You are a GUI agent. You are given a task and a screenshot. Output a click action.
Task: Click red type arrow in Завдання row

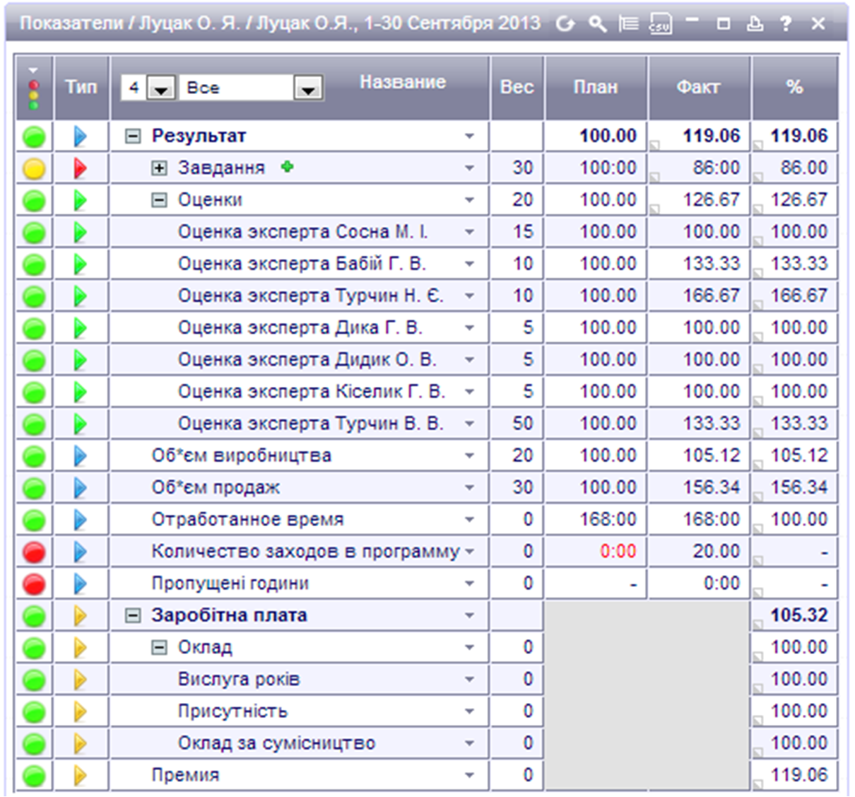point(81,168)
